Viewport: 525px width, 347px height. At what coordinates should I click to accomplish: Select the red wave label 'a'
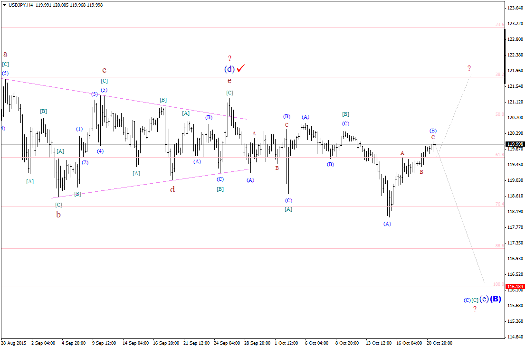click(5, 54)
